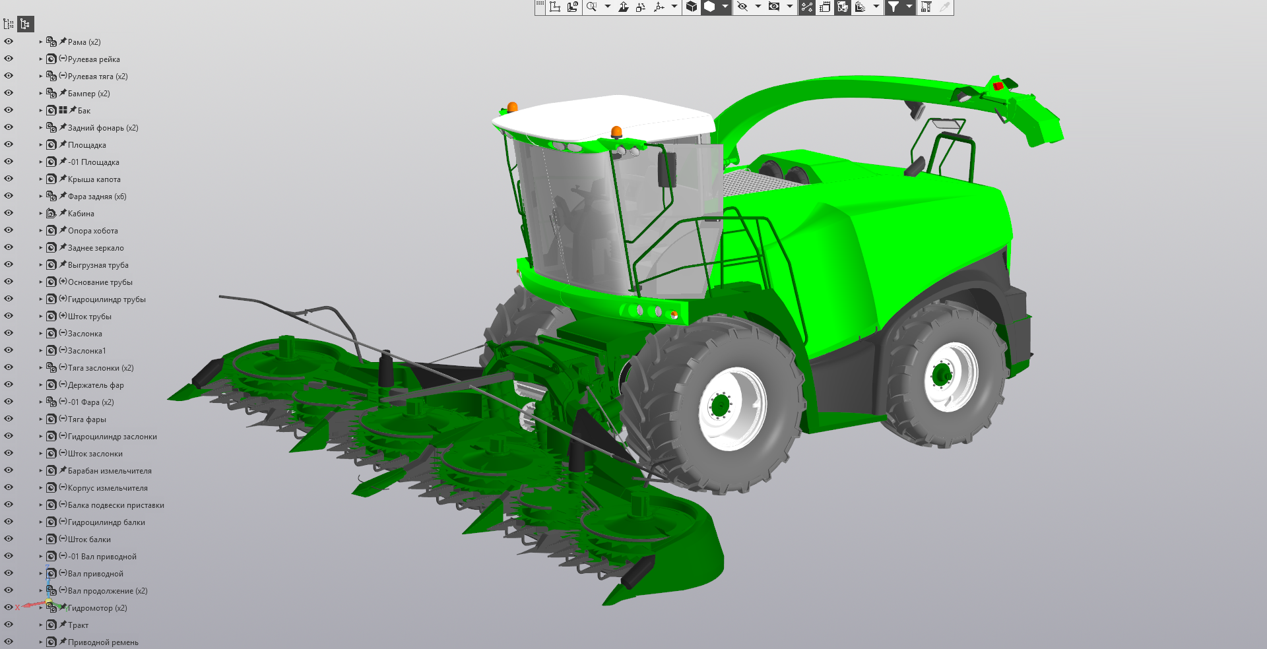The height and width of the screenshot is (649, 1267).
Task: Open the zoom options dropdown arrow
Action: (607, 7)
